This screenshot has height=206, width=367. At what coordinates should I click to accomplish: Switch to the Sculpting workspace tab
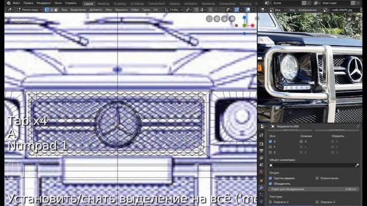[x=120, y=4]
